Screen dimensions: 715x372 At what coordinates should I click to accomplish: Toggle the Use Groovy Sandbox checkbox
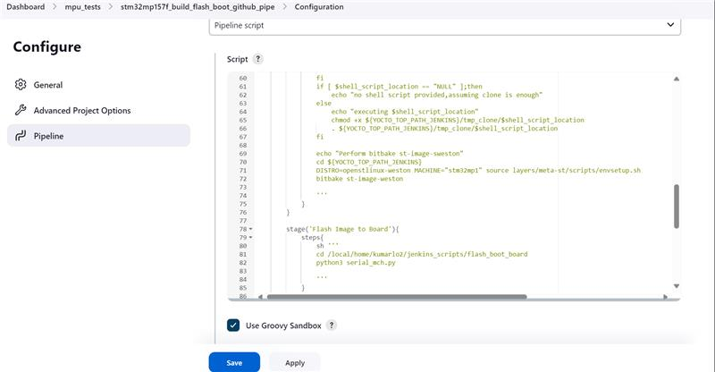coord(233,325)
